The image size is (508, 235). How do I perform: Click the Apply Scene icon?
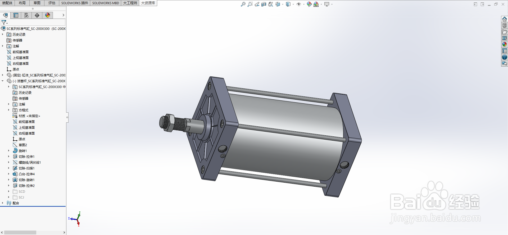(x=316, y=4)
